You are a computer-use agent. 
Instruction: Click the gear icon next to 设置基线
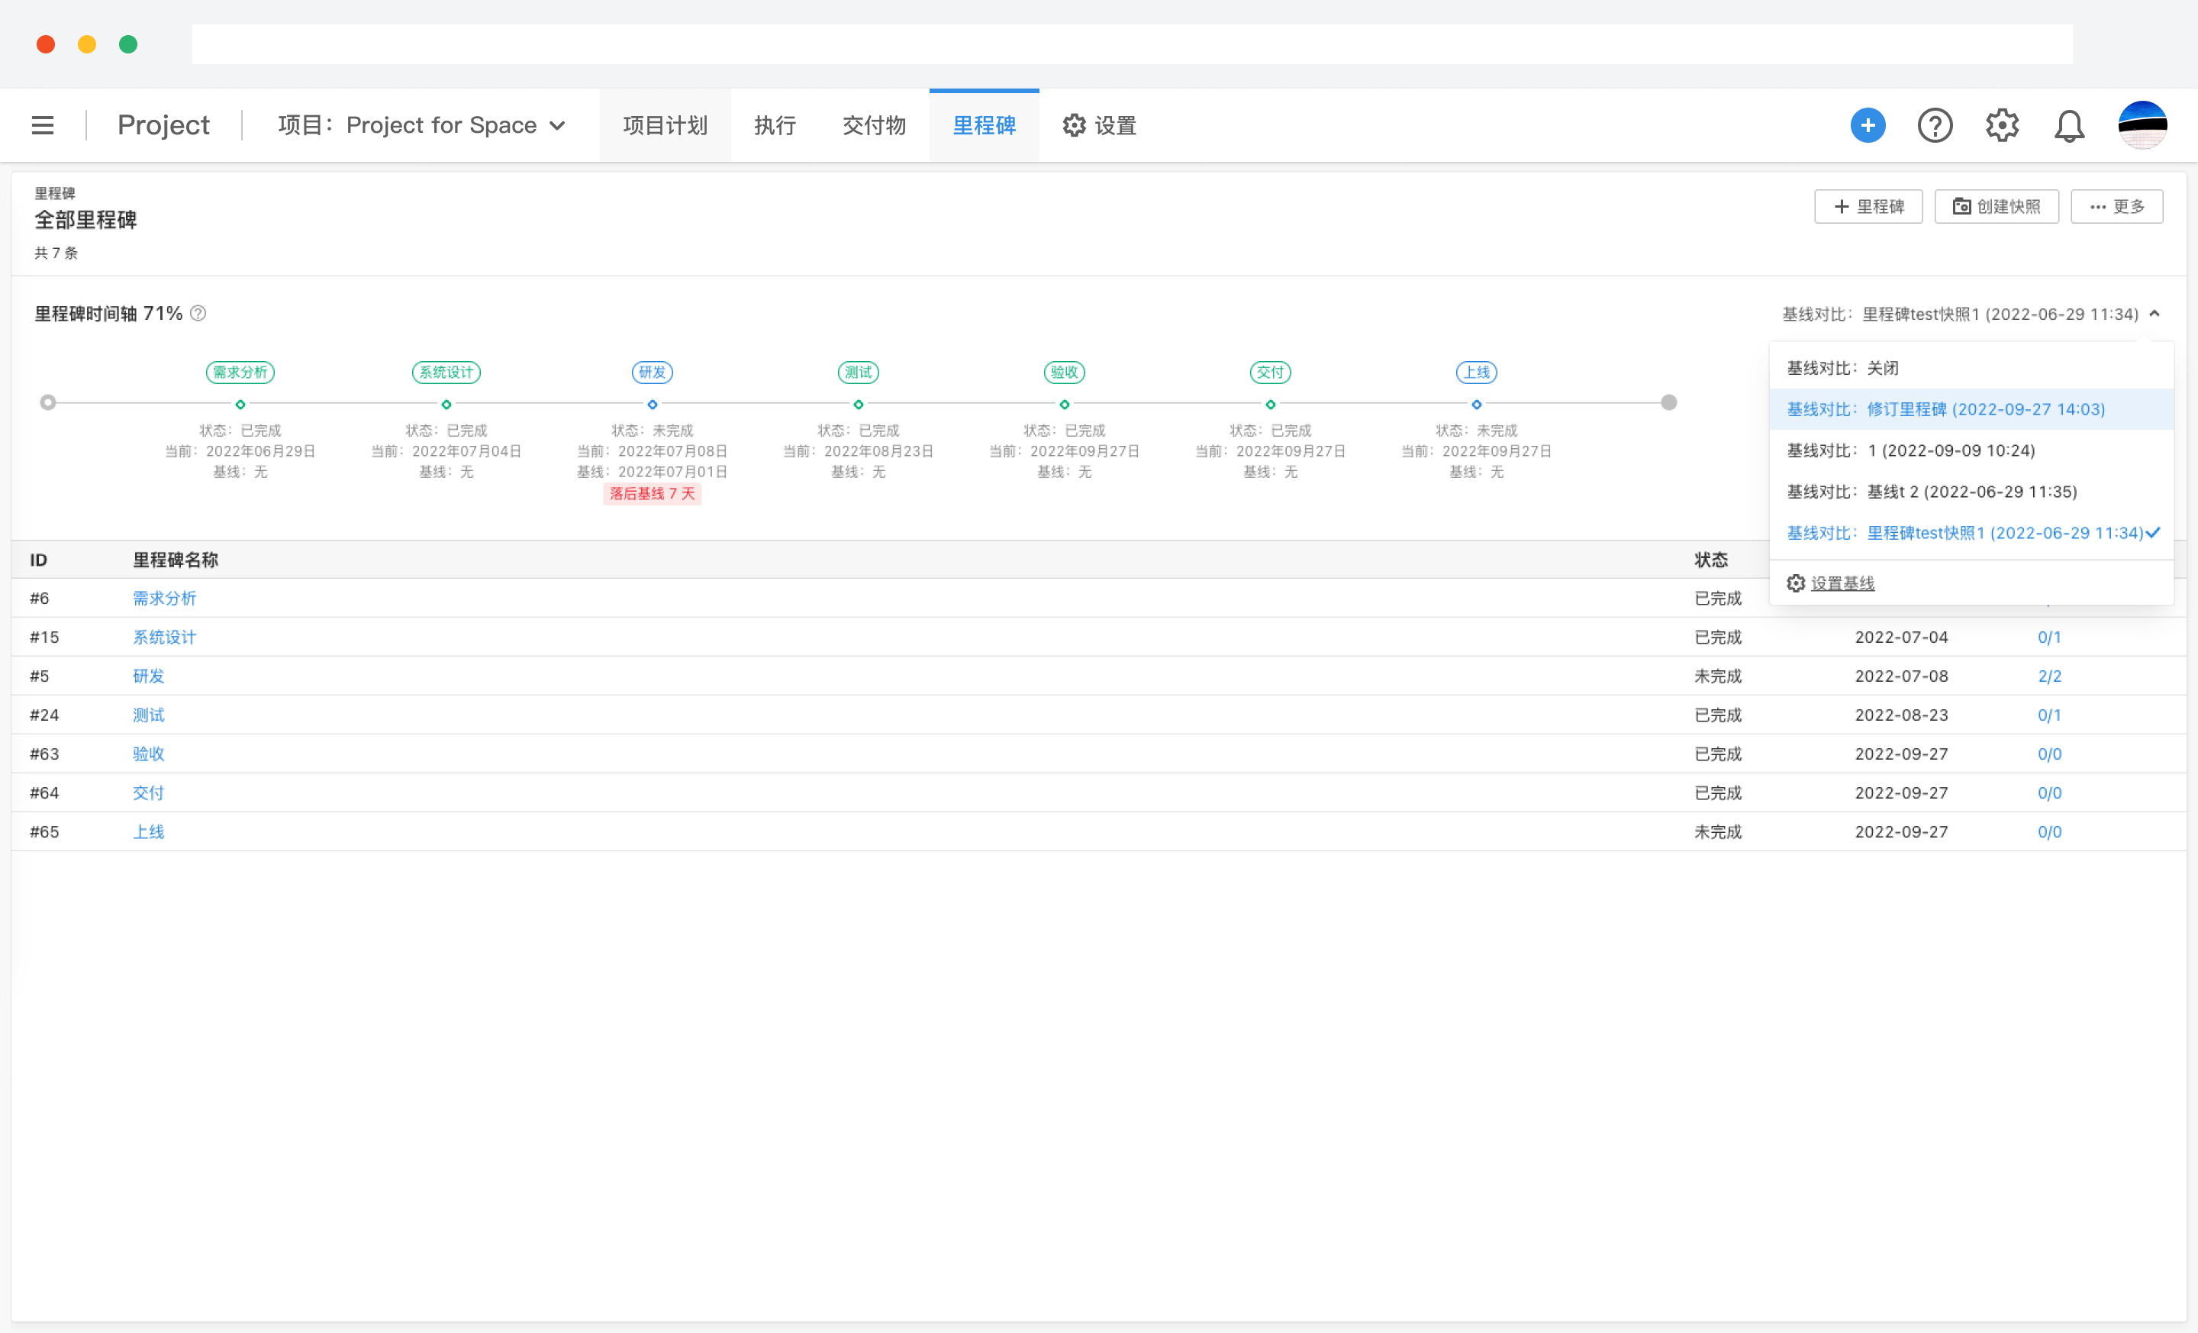tap(1797, 583)
